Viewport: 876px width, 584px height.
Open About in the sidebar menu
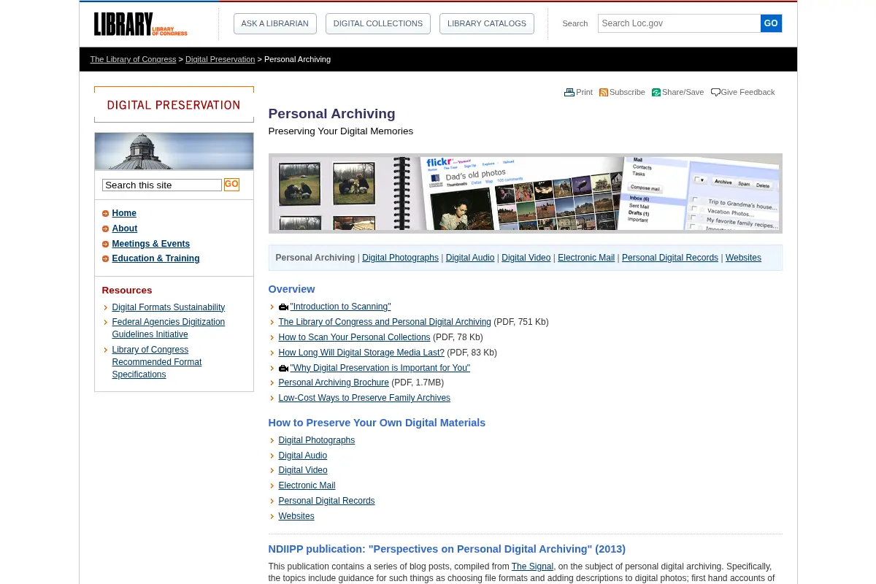[x=125, y=228]
